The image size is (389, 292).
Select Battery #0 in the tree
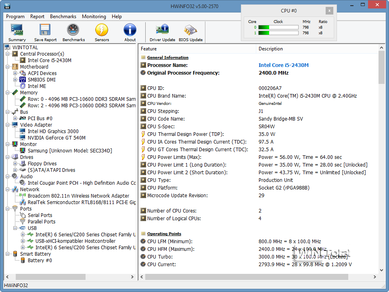[x=40, y=261]
